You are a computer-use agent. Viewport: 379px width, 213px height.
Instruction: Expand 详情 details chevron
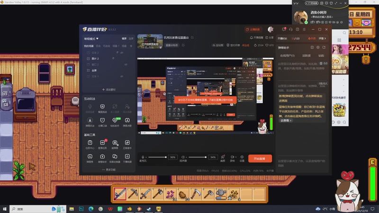pos(322,38)
